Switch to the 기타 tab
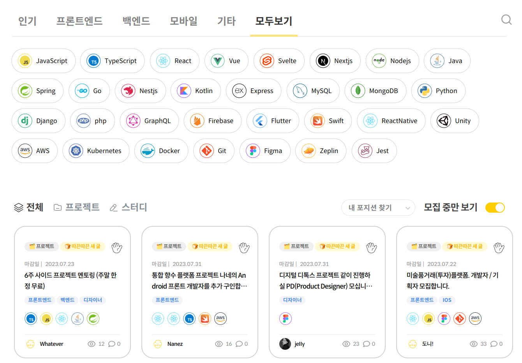Screen dimensions: 522x363 [226, 21]
